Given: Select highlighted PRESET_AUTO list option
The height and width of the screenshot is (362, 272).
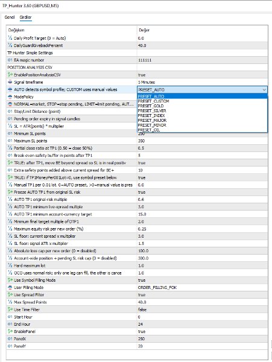Looking at the screenshot, I should [202, 97].
